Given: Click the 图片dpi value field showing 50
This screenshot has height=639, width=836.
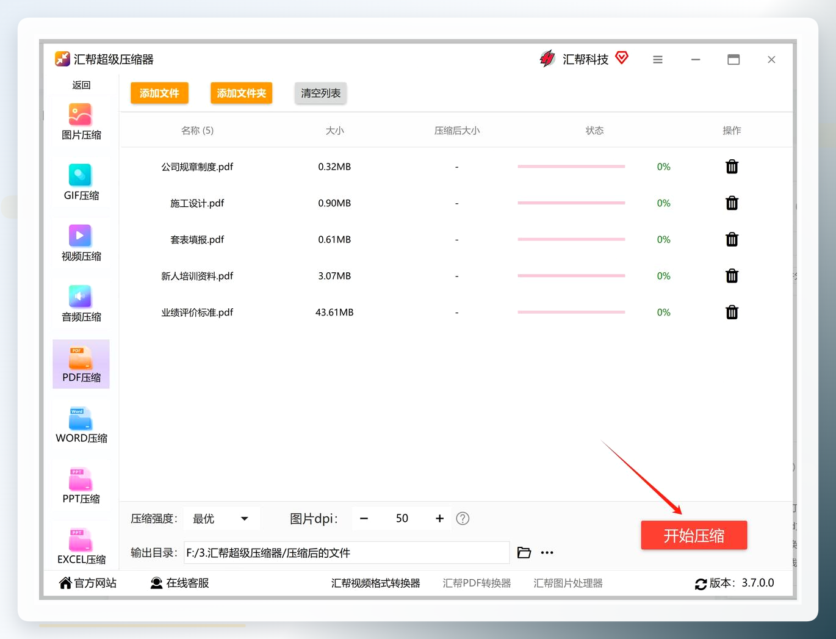Looking at the screenshot, I should pyautogui.click(x=402, y=519).
